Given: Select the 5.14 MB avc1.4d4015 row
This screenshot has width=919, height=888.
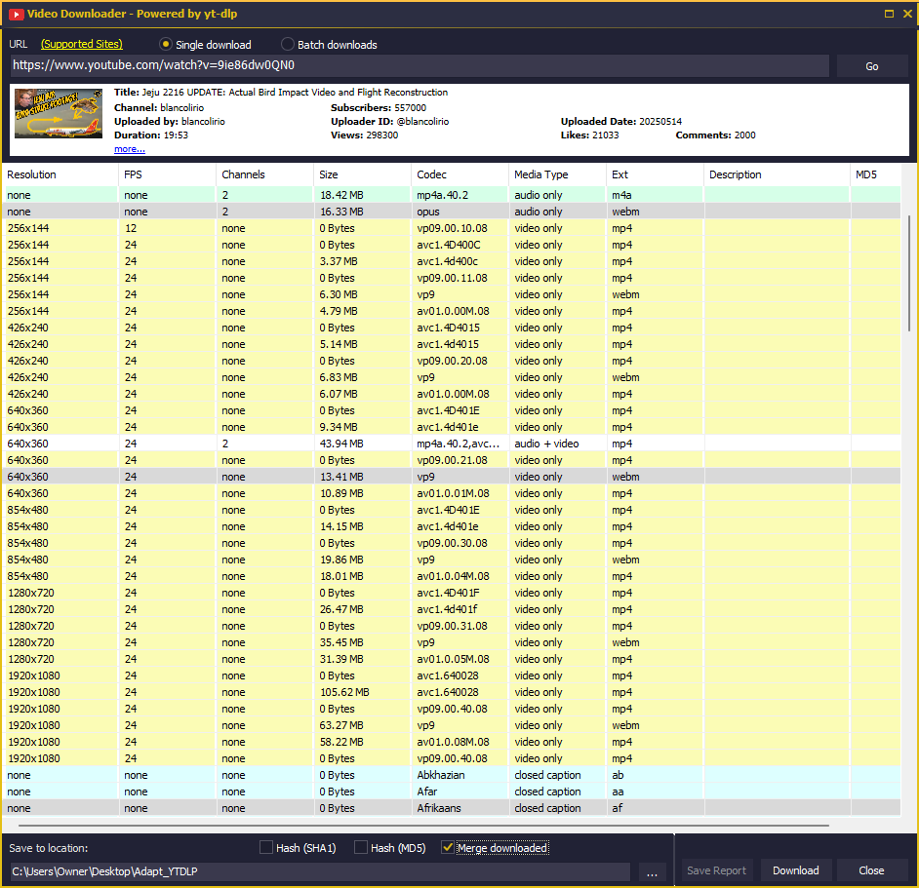Looking at the screenshot, I should (x=452, y=344).
